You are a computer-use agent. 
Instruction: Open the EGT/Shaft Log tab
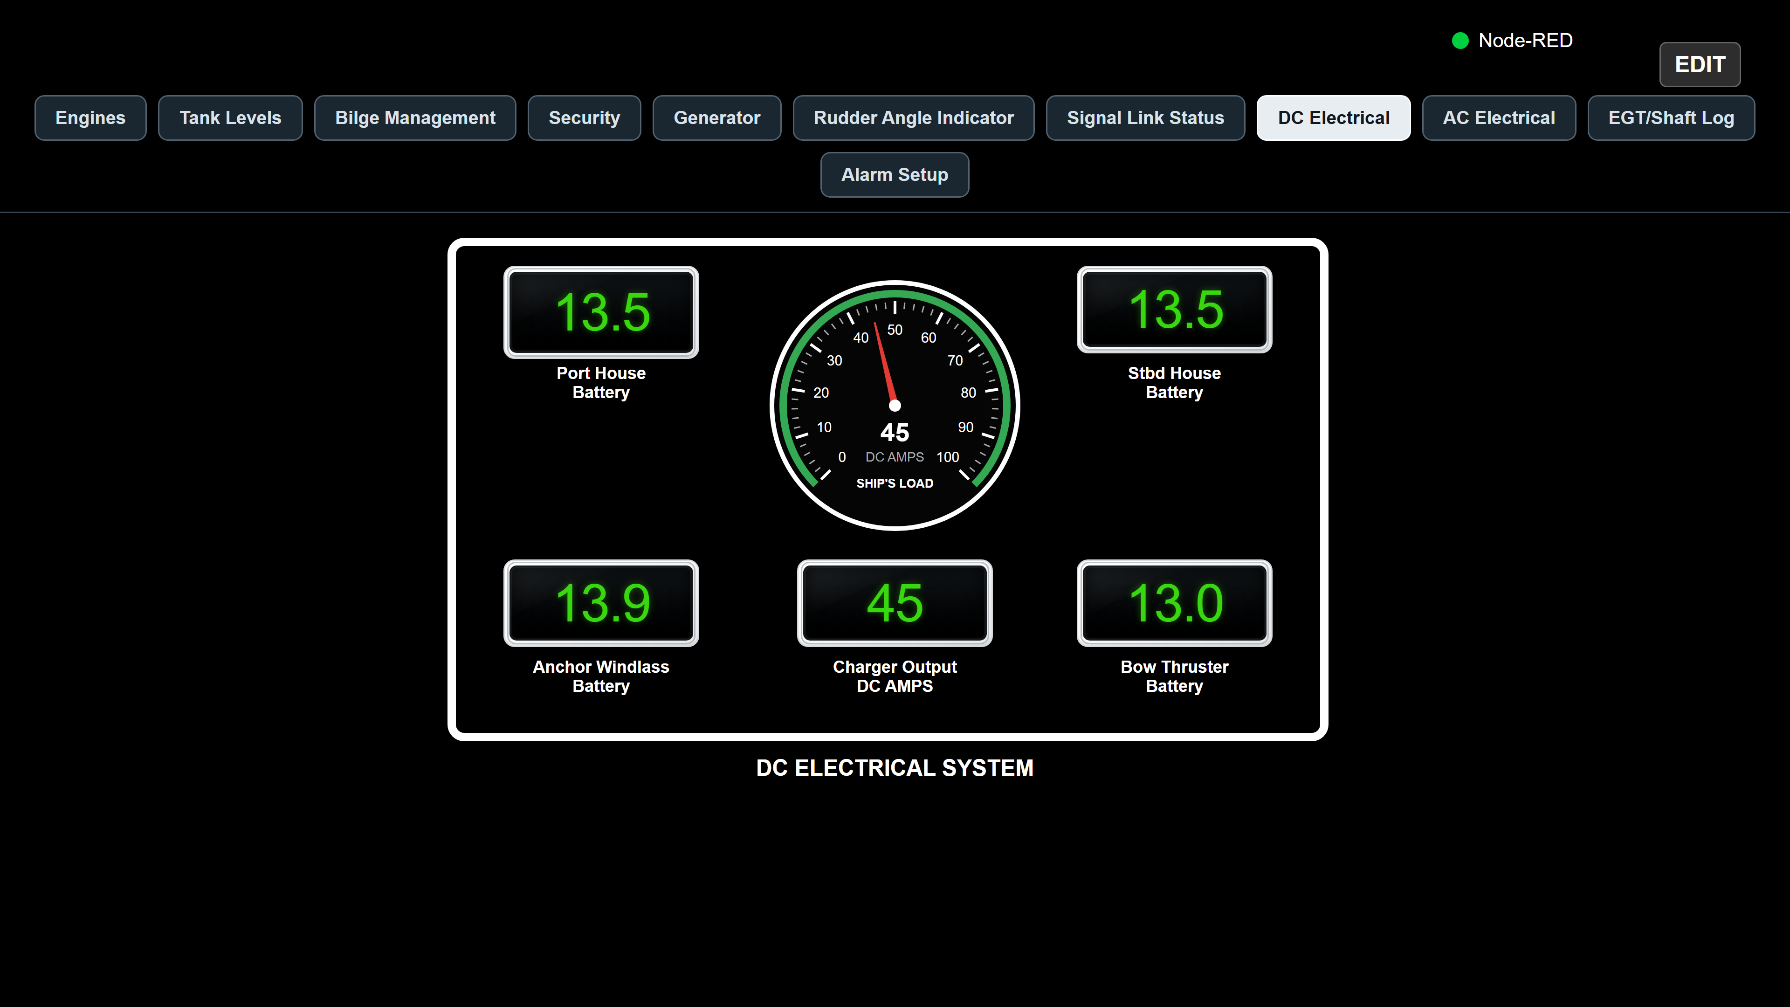[1671, 118]
